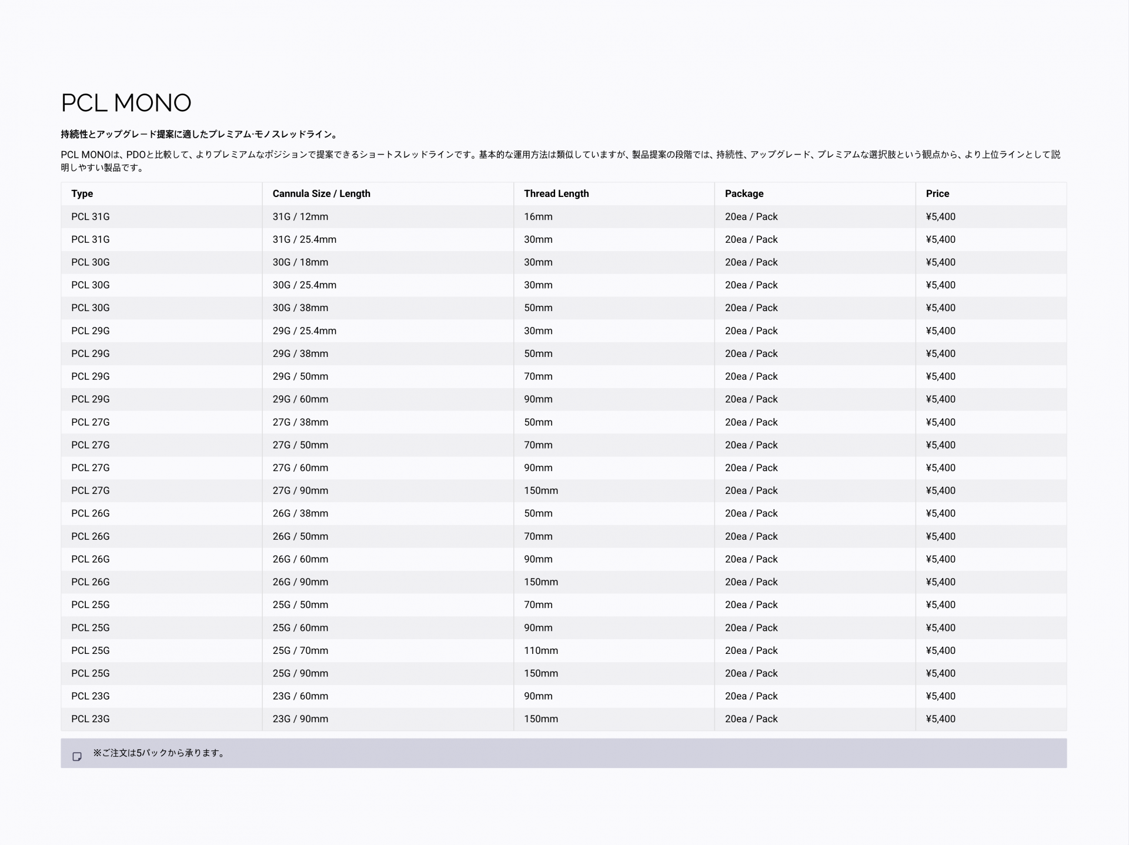Click the Type cell of the 26G / 38mm row
The width and height of the screenshot is (1129, 845).
[x=162, y=513]
